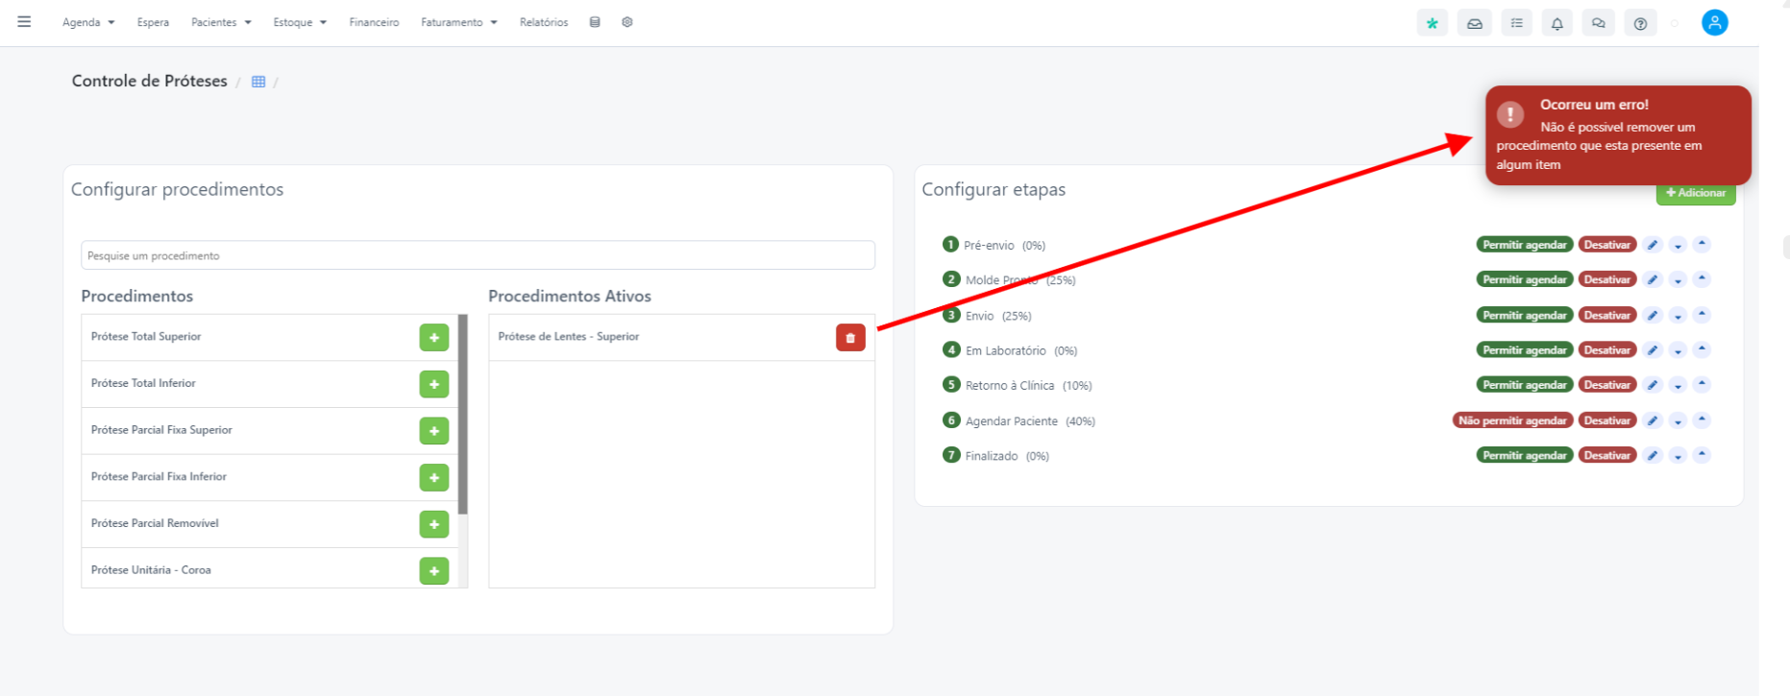Viewport: 1790px width, 696px height.
Task: Click Desativar on the Envio stage
Action: tap(1607, 315)
